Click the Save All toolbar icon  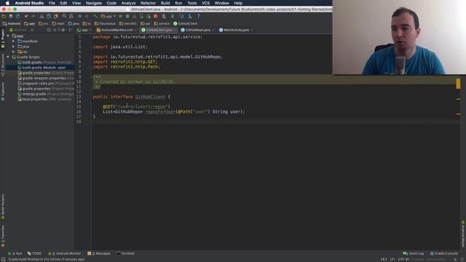click(11, 16)
